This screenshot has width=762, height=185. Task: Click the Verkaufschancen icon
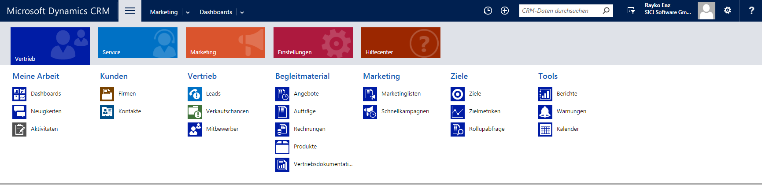(x=195, y=111)
